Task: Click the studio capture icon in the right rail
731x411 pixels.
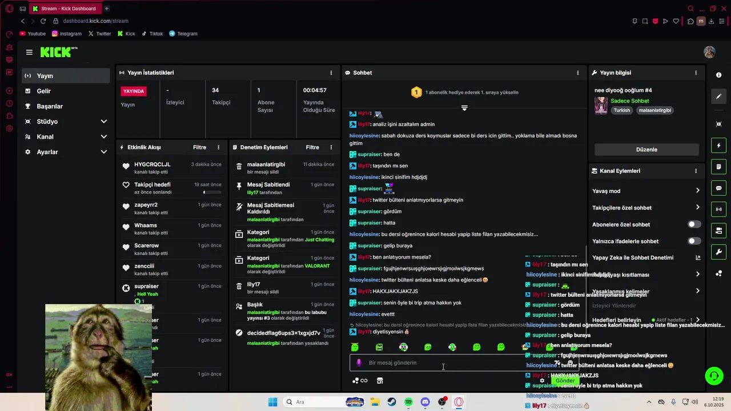Action: pos(718,124)
